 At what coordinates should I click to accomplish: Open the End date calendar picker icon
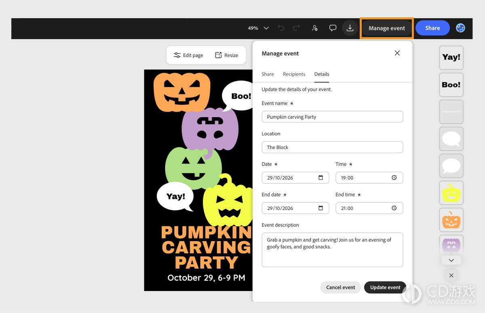[x=321, y=208]
